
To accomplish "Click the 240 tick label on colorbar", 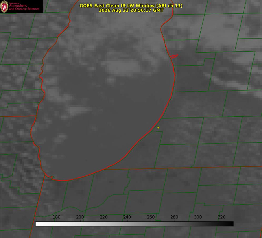I will pos(127,217).
